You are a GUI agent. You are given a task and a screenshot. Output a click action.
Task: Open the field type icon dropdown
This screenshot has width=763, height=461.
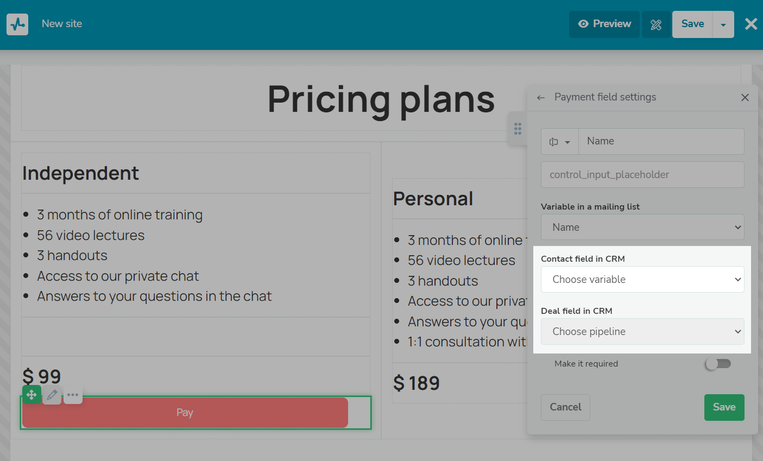tap(560, 142)
